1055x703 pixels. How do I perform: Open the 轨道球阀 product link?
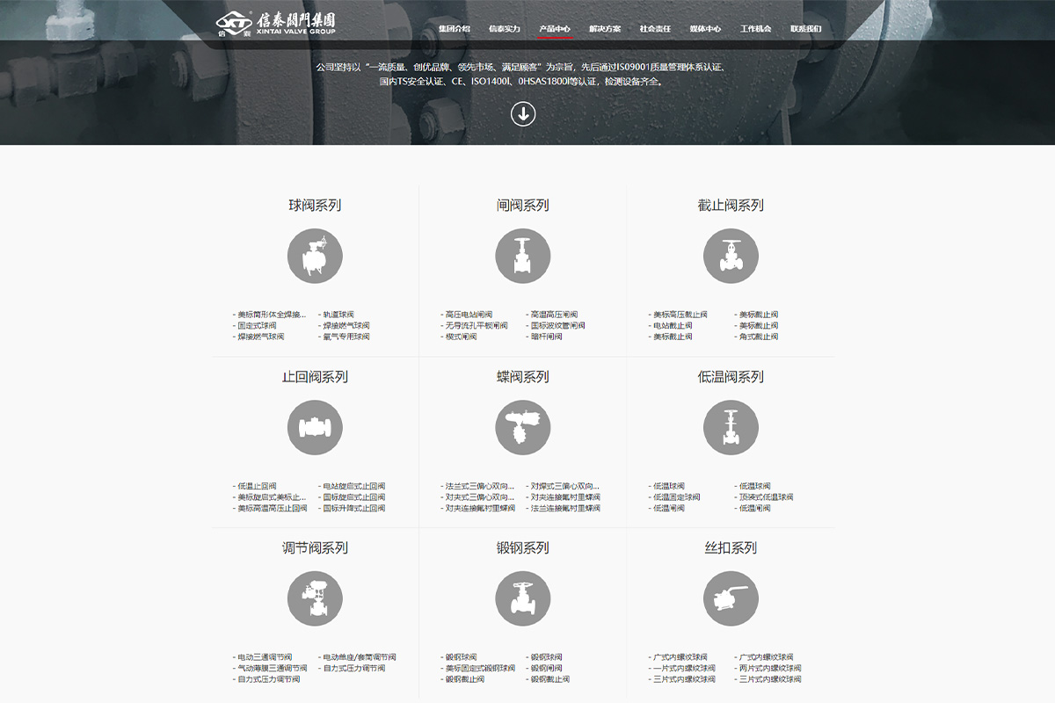pos(338,315)
